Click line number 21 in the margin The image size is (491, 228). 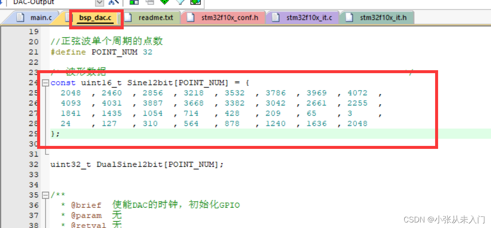(34, 52)
